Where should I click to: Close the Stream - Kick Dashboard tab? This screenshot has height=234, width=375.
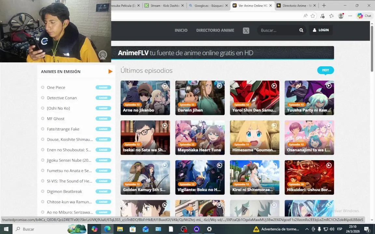pyautogui.click(x=183, y=6)
